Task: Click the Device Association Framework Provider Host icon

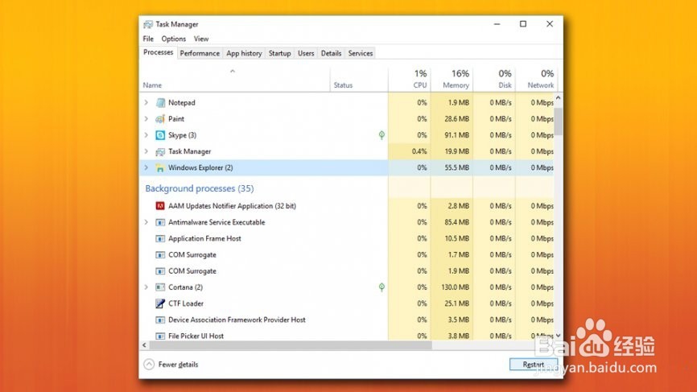Action: point(160,320)
